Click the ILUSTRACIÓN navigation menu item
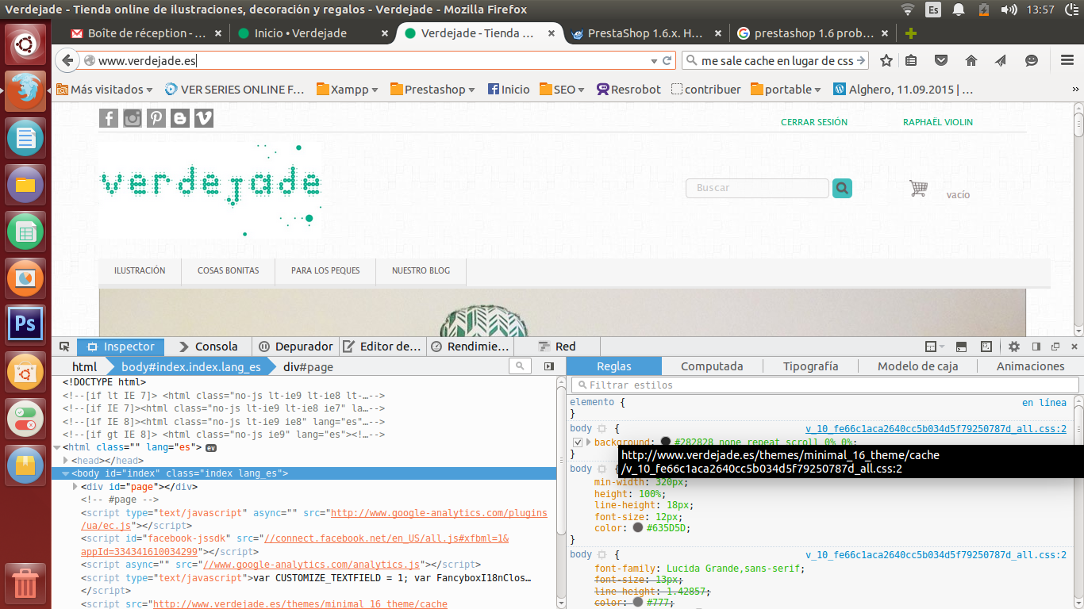 140,270
